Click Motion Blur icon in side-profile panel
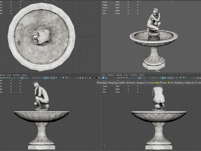The width and height of the screenshot is (201, 151). tap(66, 78)
